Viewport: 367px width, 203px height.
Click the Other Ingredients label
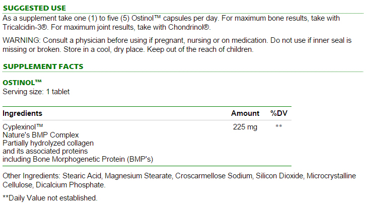click(32, 176)
